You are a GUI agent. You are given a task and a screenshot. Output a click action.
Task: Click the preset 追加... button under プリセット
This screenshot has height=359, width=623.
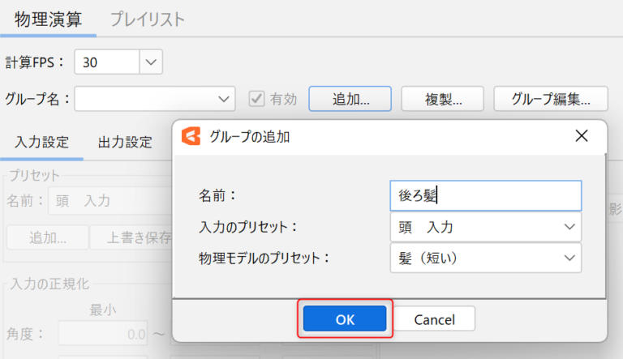[47, 237]
